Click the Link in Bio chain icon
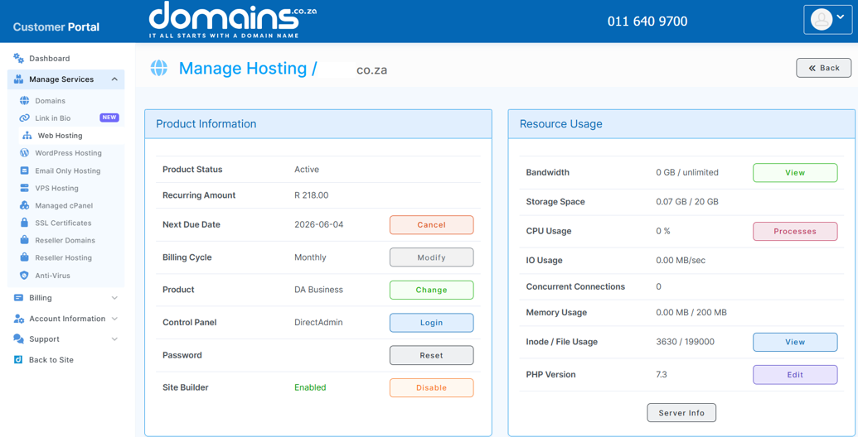Screen dimensions: 858x437 (x=24, y=118)
